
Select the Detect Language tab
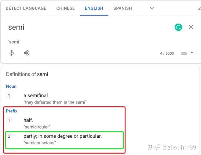pyautogui.click(x=26, y=8)
